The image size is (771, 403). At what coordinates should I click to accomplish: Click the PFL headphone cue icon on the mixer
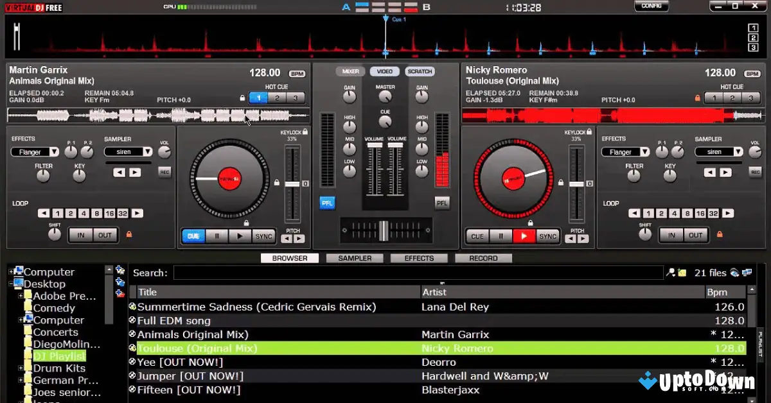(x=327, y=203)
